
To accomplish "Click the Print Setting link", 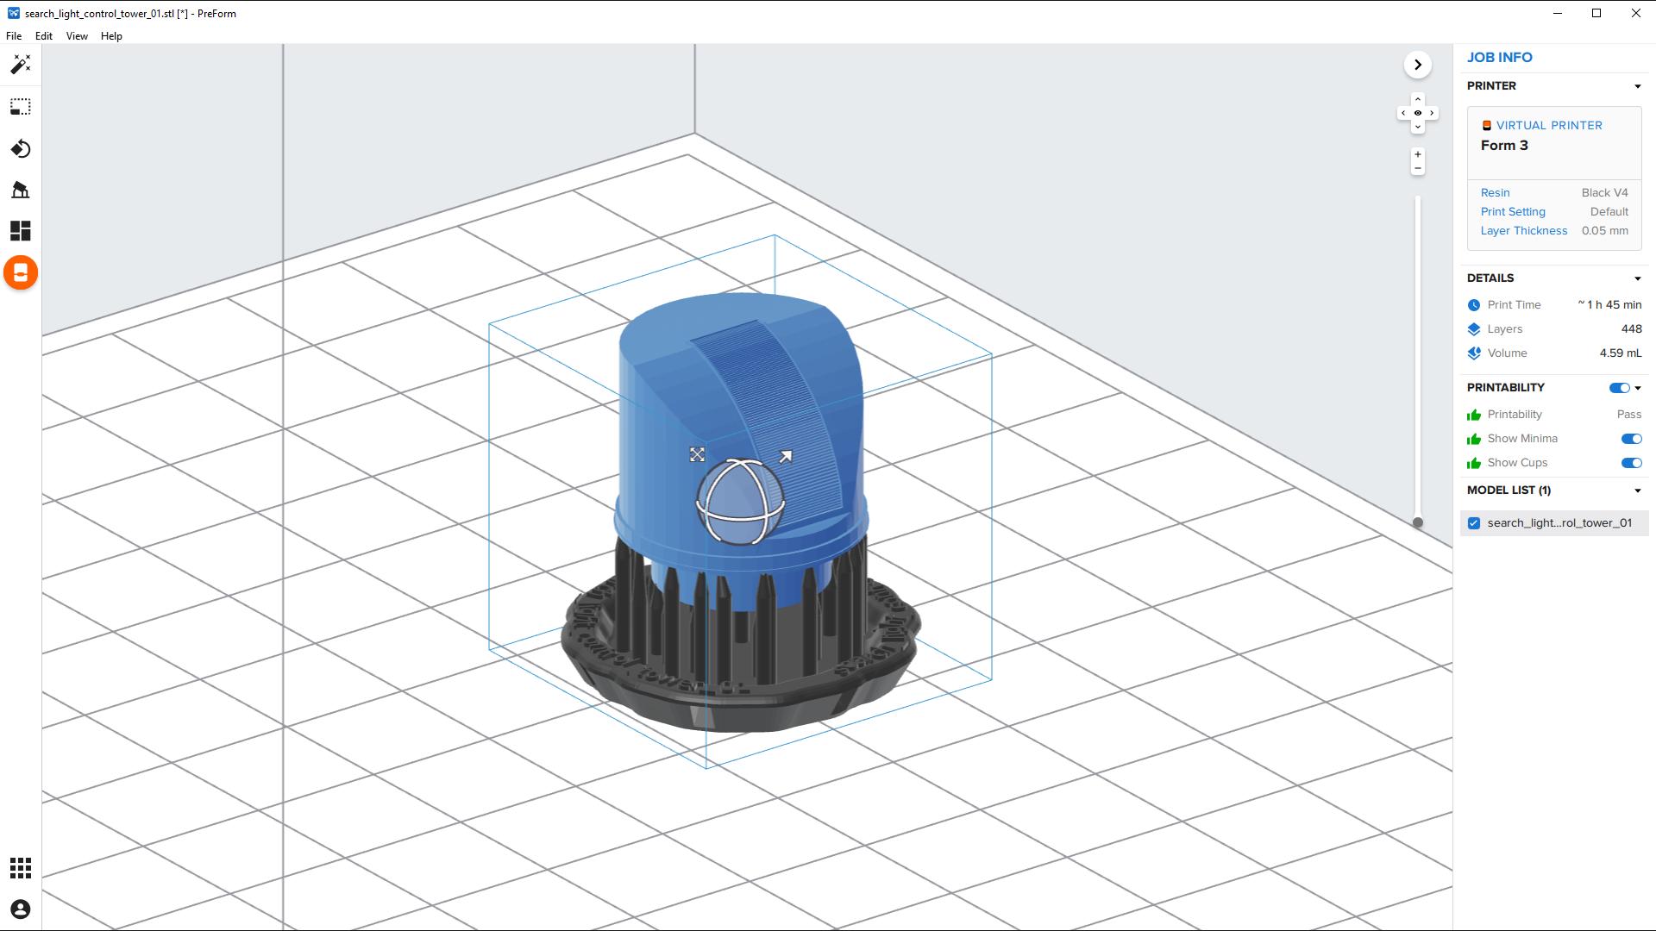I will [1513, 212].
